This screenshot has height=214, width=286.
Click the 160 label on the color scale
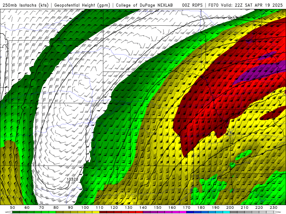[172, 208]
